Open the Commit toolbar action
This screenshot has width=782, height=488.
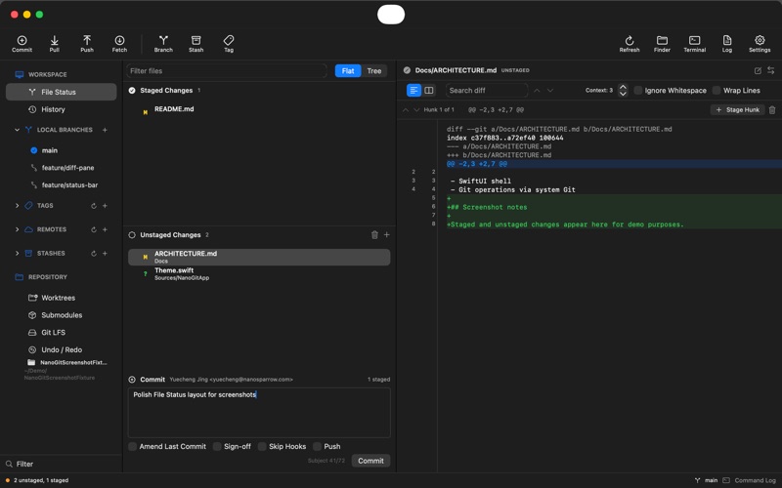(x=22, y=43)
